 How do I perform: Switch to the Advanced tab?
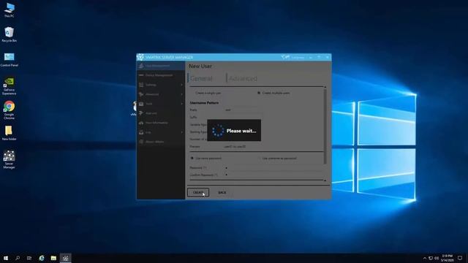tap(242, 78)
